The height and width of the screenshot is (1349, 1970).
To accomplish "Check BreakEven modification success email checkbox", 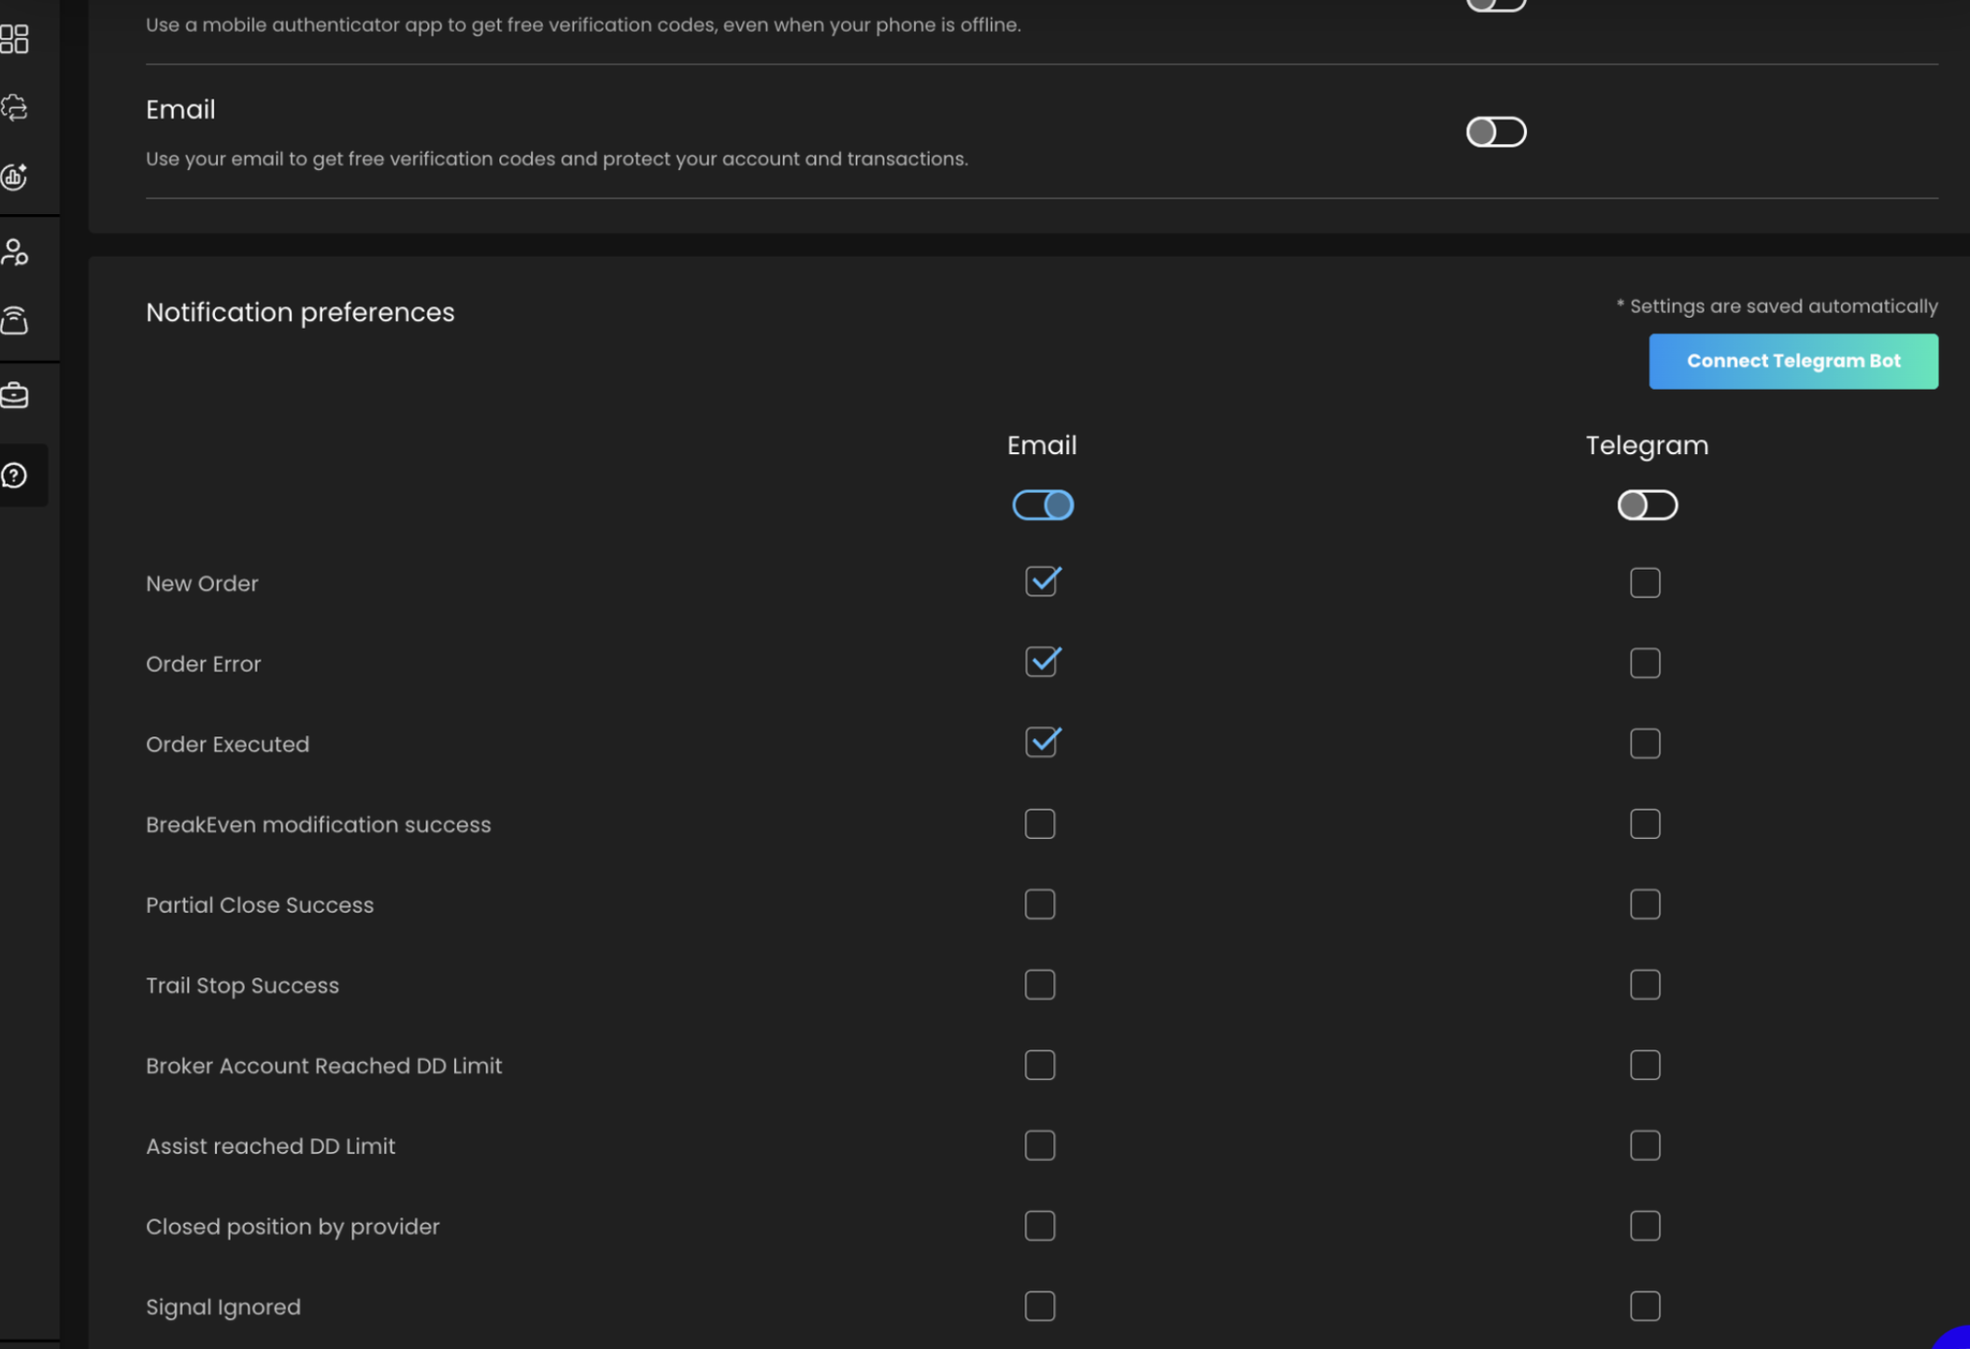I will (1039, 824).
